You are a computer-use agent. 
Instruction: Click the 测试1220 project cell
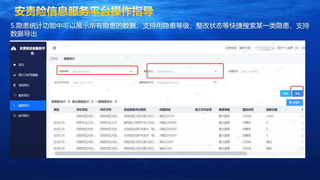tap(165, 148)
